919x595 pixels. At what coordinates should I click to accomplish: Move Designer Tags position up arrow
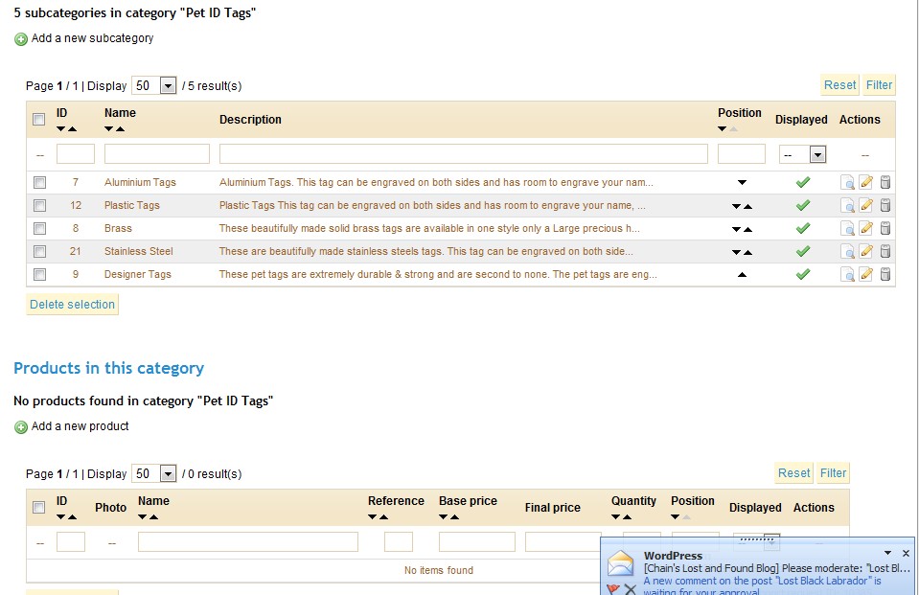click(x=742, y=274)
